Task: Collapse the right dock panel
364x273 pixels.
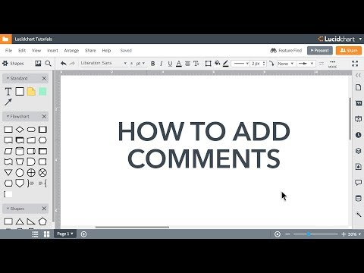Action: coord(358,75)
